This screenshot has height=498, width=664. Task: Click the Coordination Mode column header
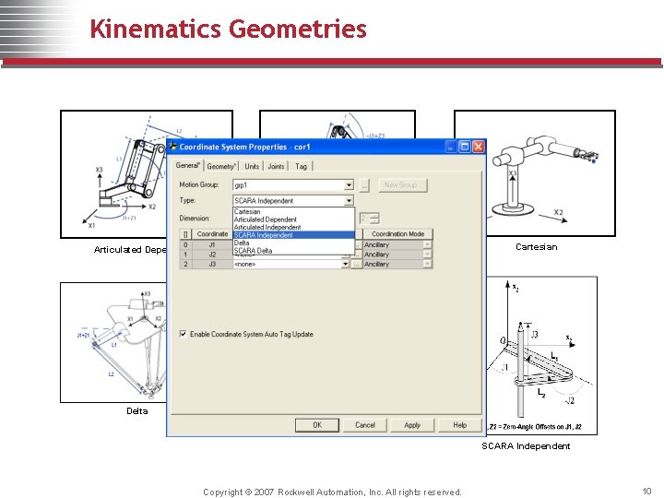[x=398, y=233]
